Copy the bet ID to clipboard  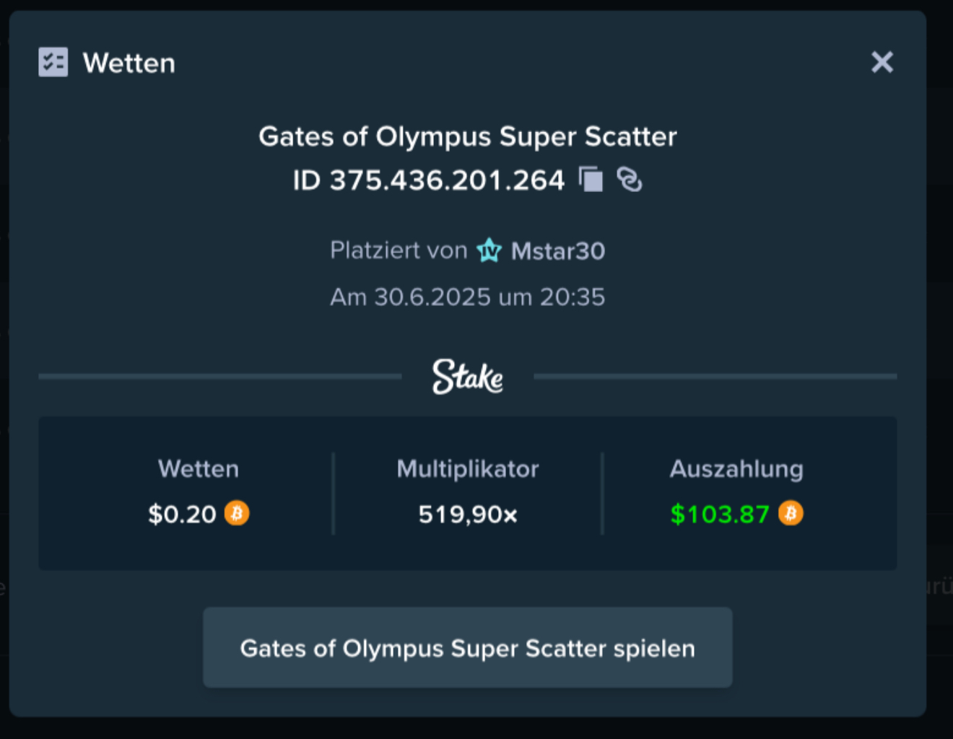pyautogui.click(x=591, y=179)
